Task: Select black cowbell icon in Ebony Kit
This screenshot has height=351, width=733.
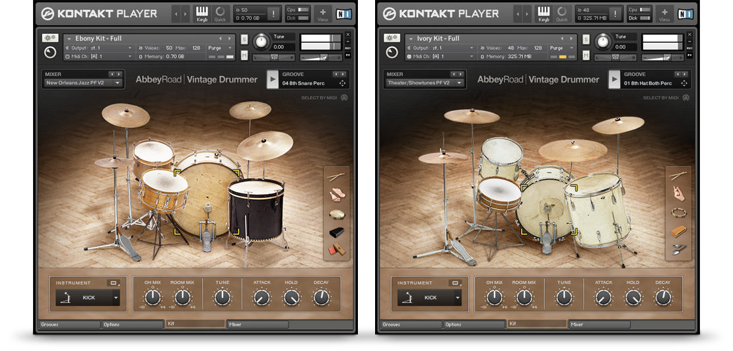Action: pyautogui.click(x=336, y=232)
